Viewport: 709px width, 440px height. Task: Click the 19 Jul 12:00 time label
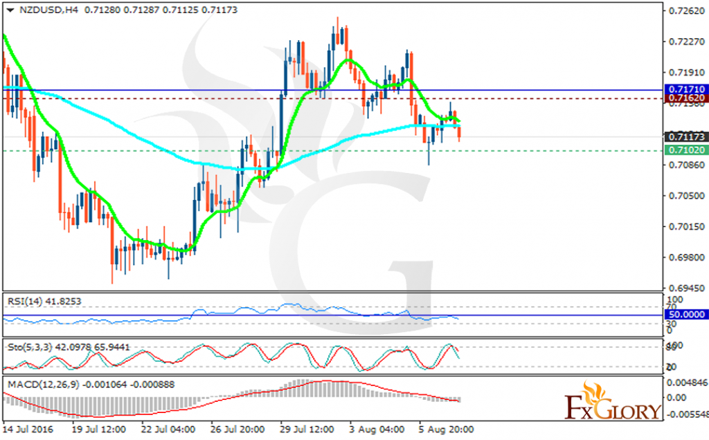98,429
